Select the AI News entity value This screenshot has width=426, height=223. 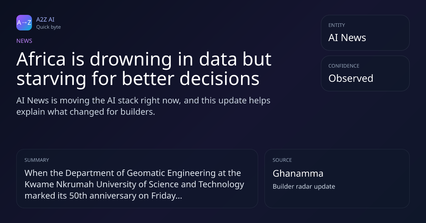347,38
